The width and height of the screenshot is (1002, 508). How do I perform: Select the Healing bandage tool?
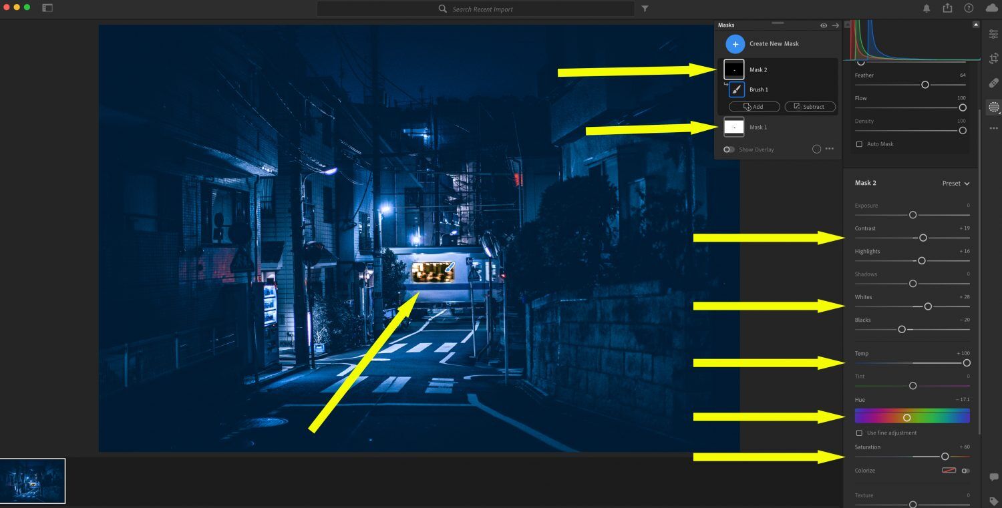993,83
